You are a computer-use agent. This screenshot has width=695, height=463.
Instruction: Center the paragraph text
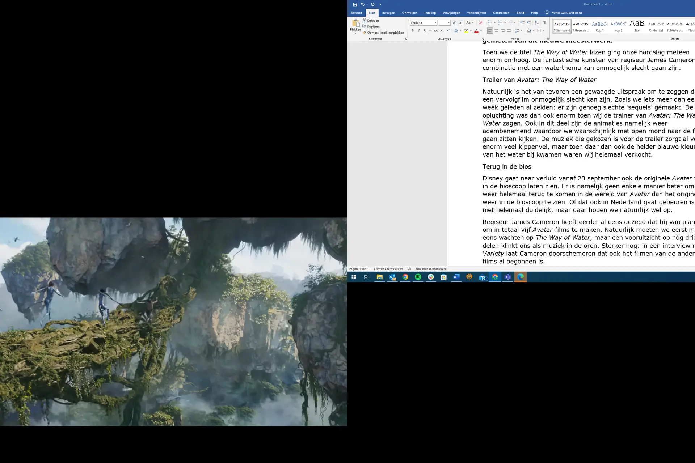(x=496, y=31)
